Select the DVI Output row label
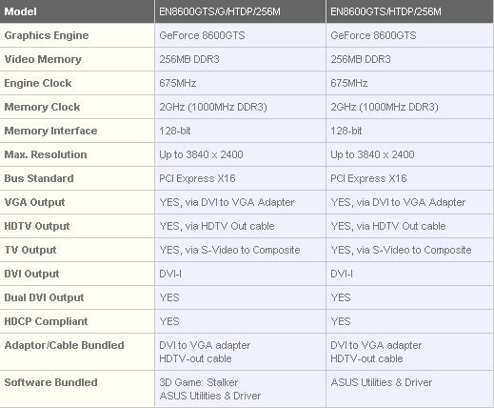This screenshot has height=408, width=494. tap(31, 274)
